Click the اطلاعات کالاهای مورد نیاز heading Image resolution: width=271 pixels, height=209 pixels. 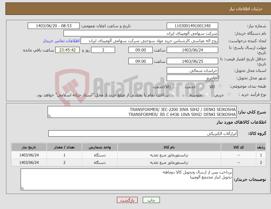(x=241, y=122)
